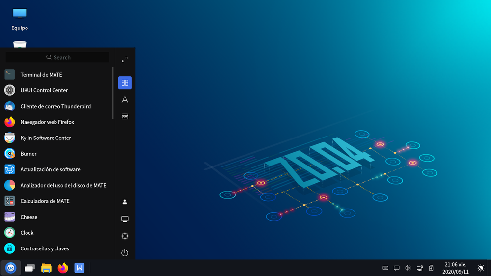Toggle the start menu with the UK button
Viewport: 491px width, 276px height.
11,268
